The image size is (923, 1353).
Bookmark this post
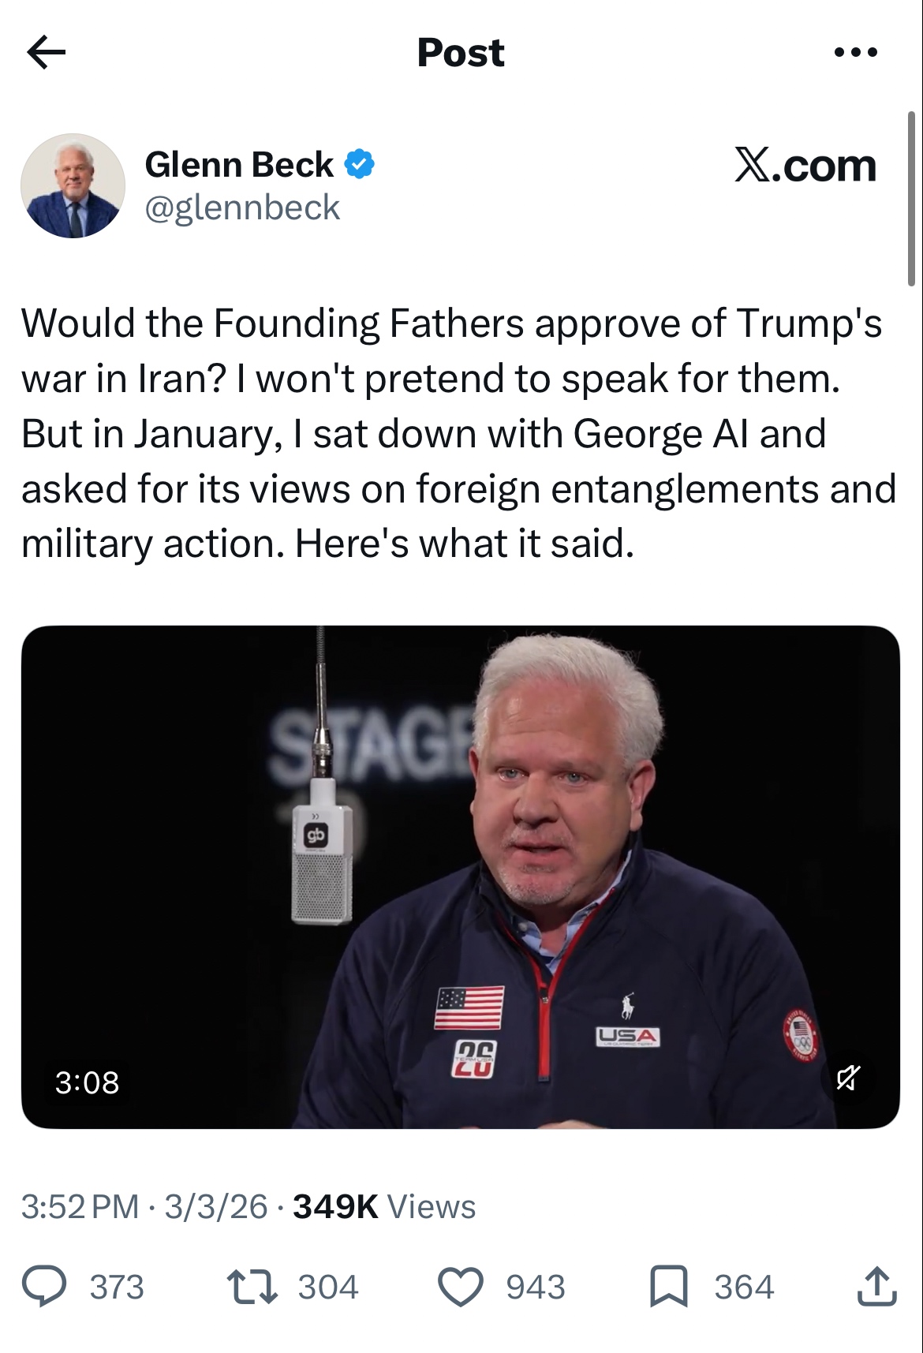pos(668,1287)
